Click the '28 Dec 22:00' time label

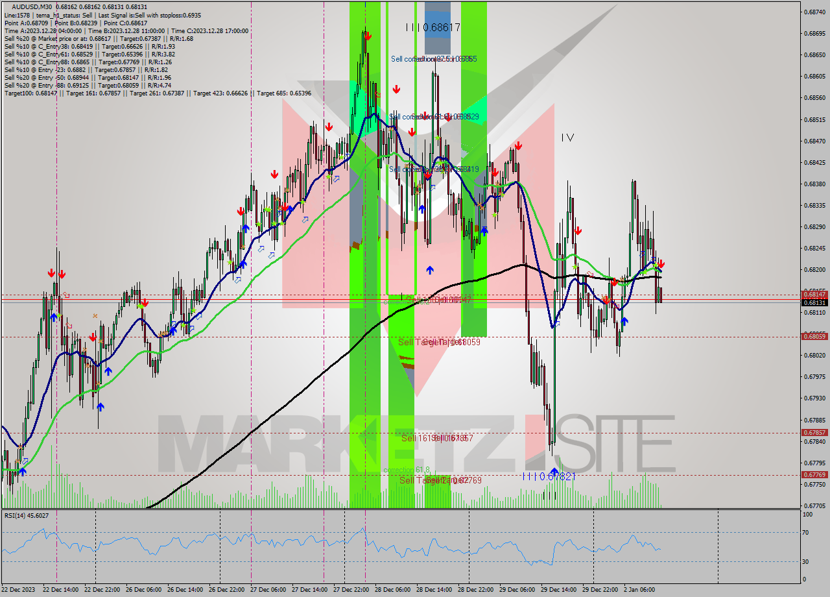point(477,589)
